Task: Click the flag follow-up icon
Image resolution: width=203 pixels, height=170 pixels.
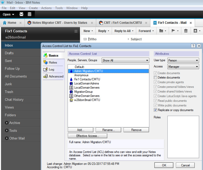Action: pos(173,31)
